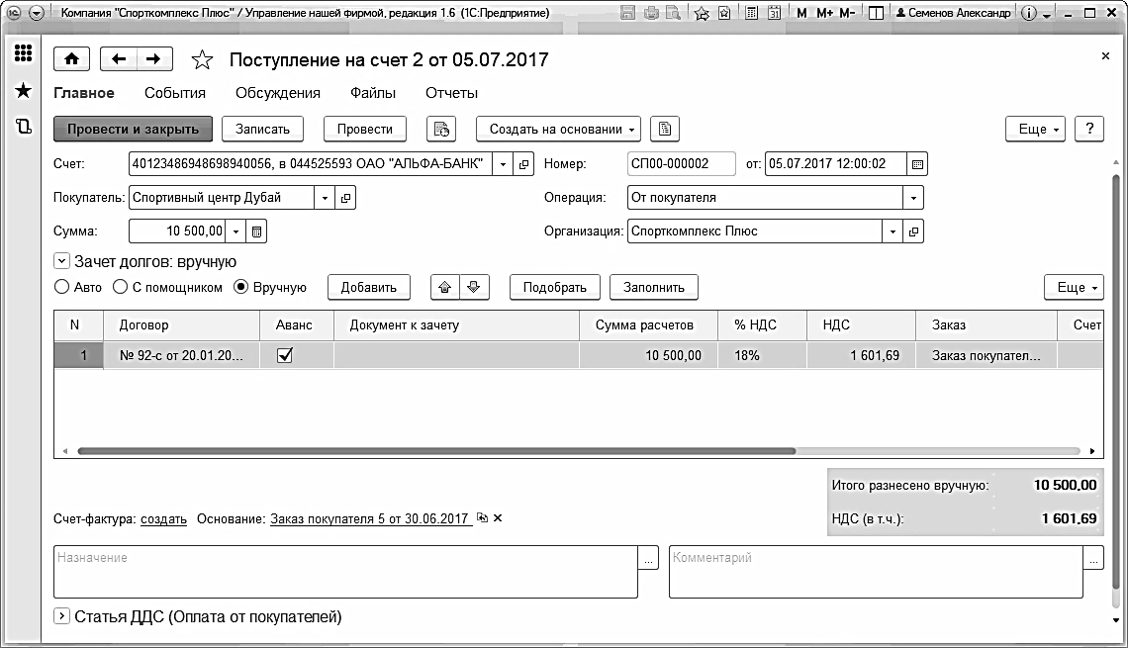
Task: Open document movements report icon
Action: point(441,130)
